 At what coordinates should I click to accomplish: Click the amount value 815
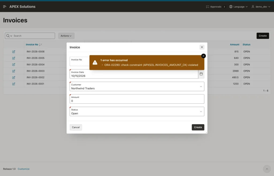237,52
